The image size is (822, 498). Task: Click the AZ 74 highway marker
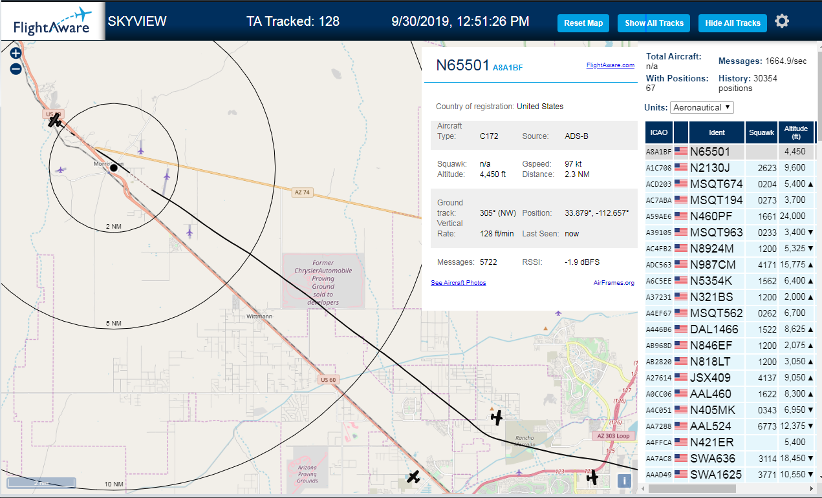pyautogui.click(x=302, y=192)
